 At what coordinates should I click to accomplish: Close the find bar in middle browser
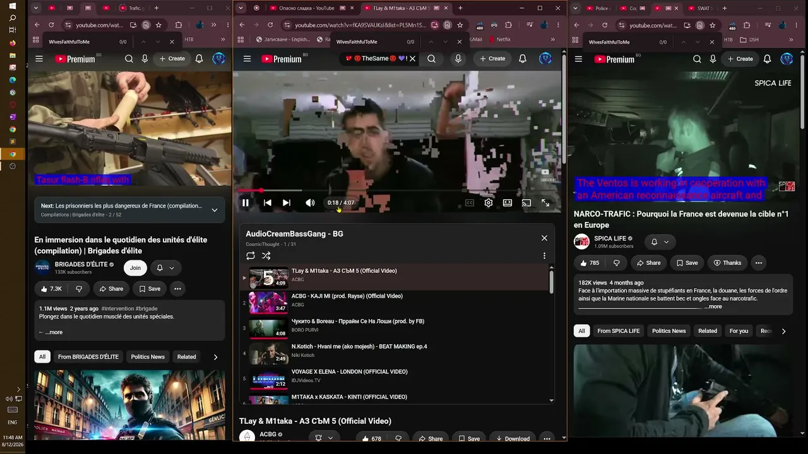coord(459,42)
